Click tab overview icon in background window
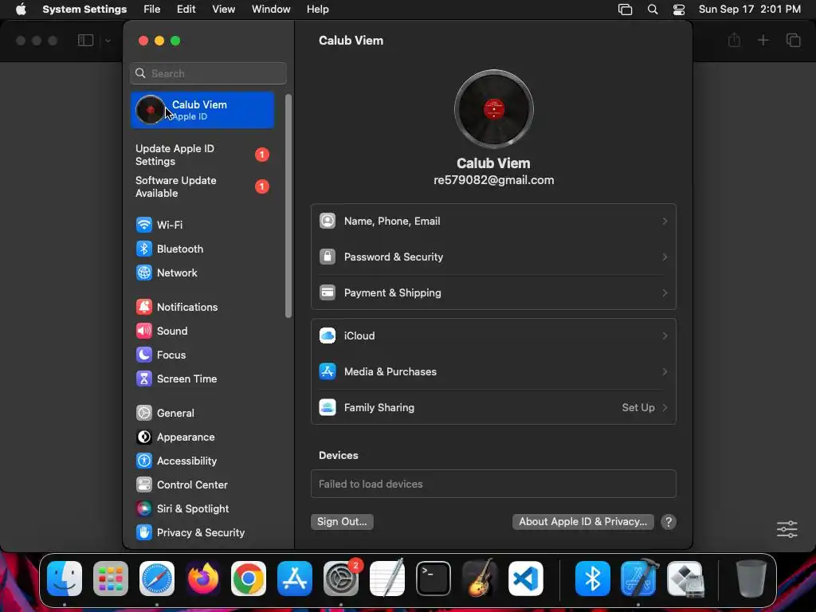816x612 pixels. tap(793, 40)
